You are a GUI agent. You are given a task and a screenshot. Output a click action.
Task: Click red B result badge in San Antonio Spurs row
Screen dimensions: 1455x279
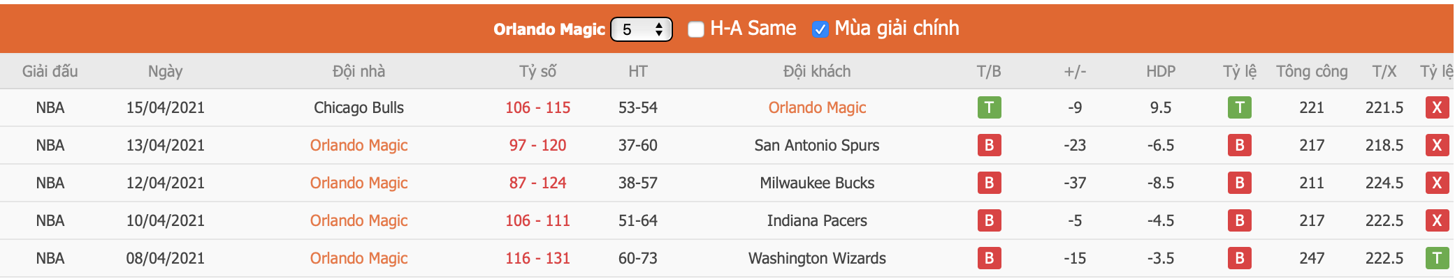coord(989,145)
